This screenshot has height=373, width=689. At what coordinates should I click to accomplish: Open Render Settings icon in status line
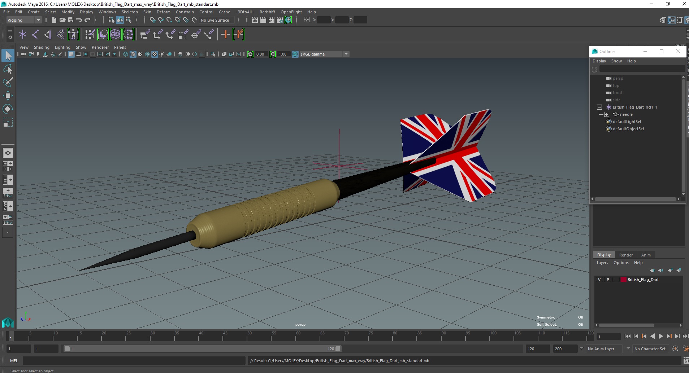point(280,20)
